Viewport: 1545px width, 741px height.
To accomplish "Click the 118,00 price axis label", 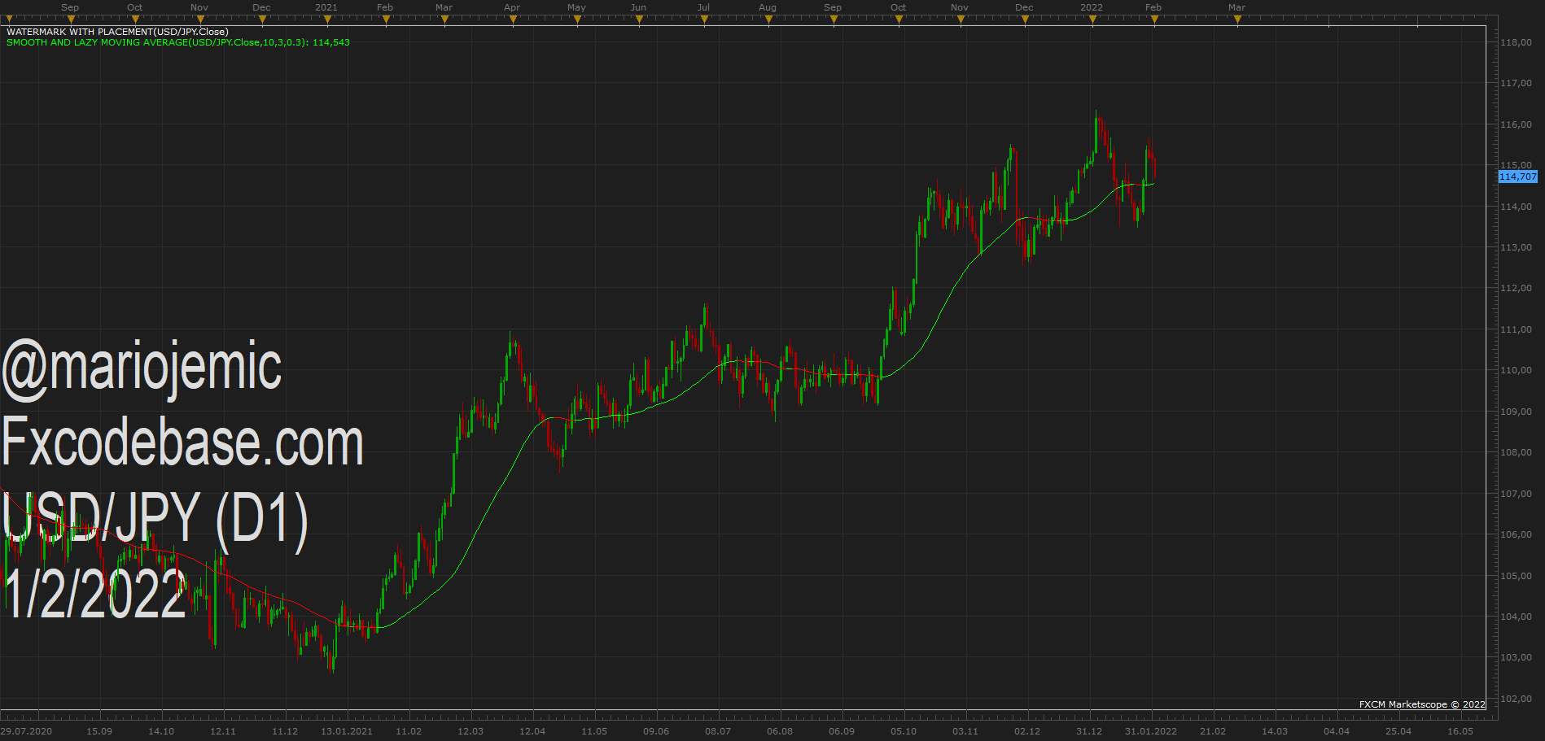I will point(1517,42).
